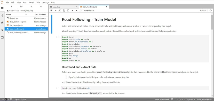Select the road_following_dataset file

tap(26, 33)
